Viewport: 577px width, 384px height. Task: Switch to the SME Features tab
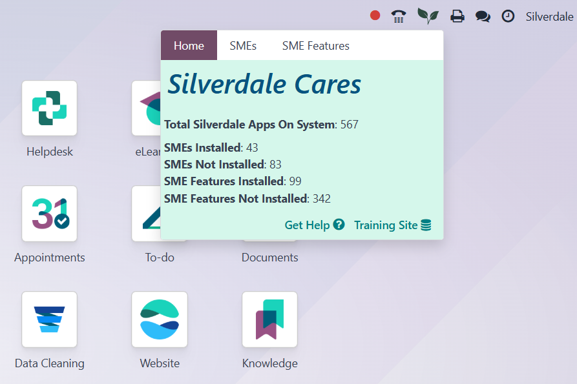click(315, 45)
